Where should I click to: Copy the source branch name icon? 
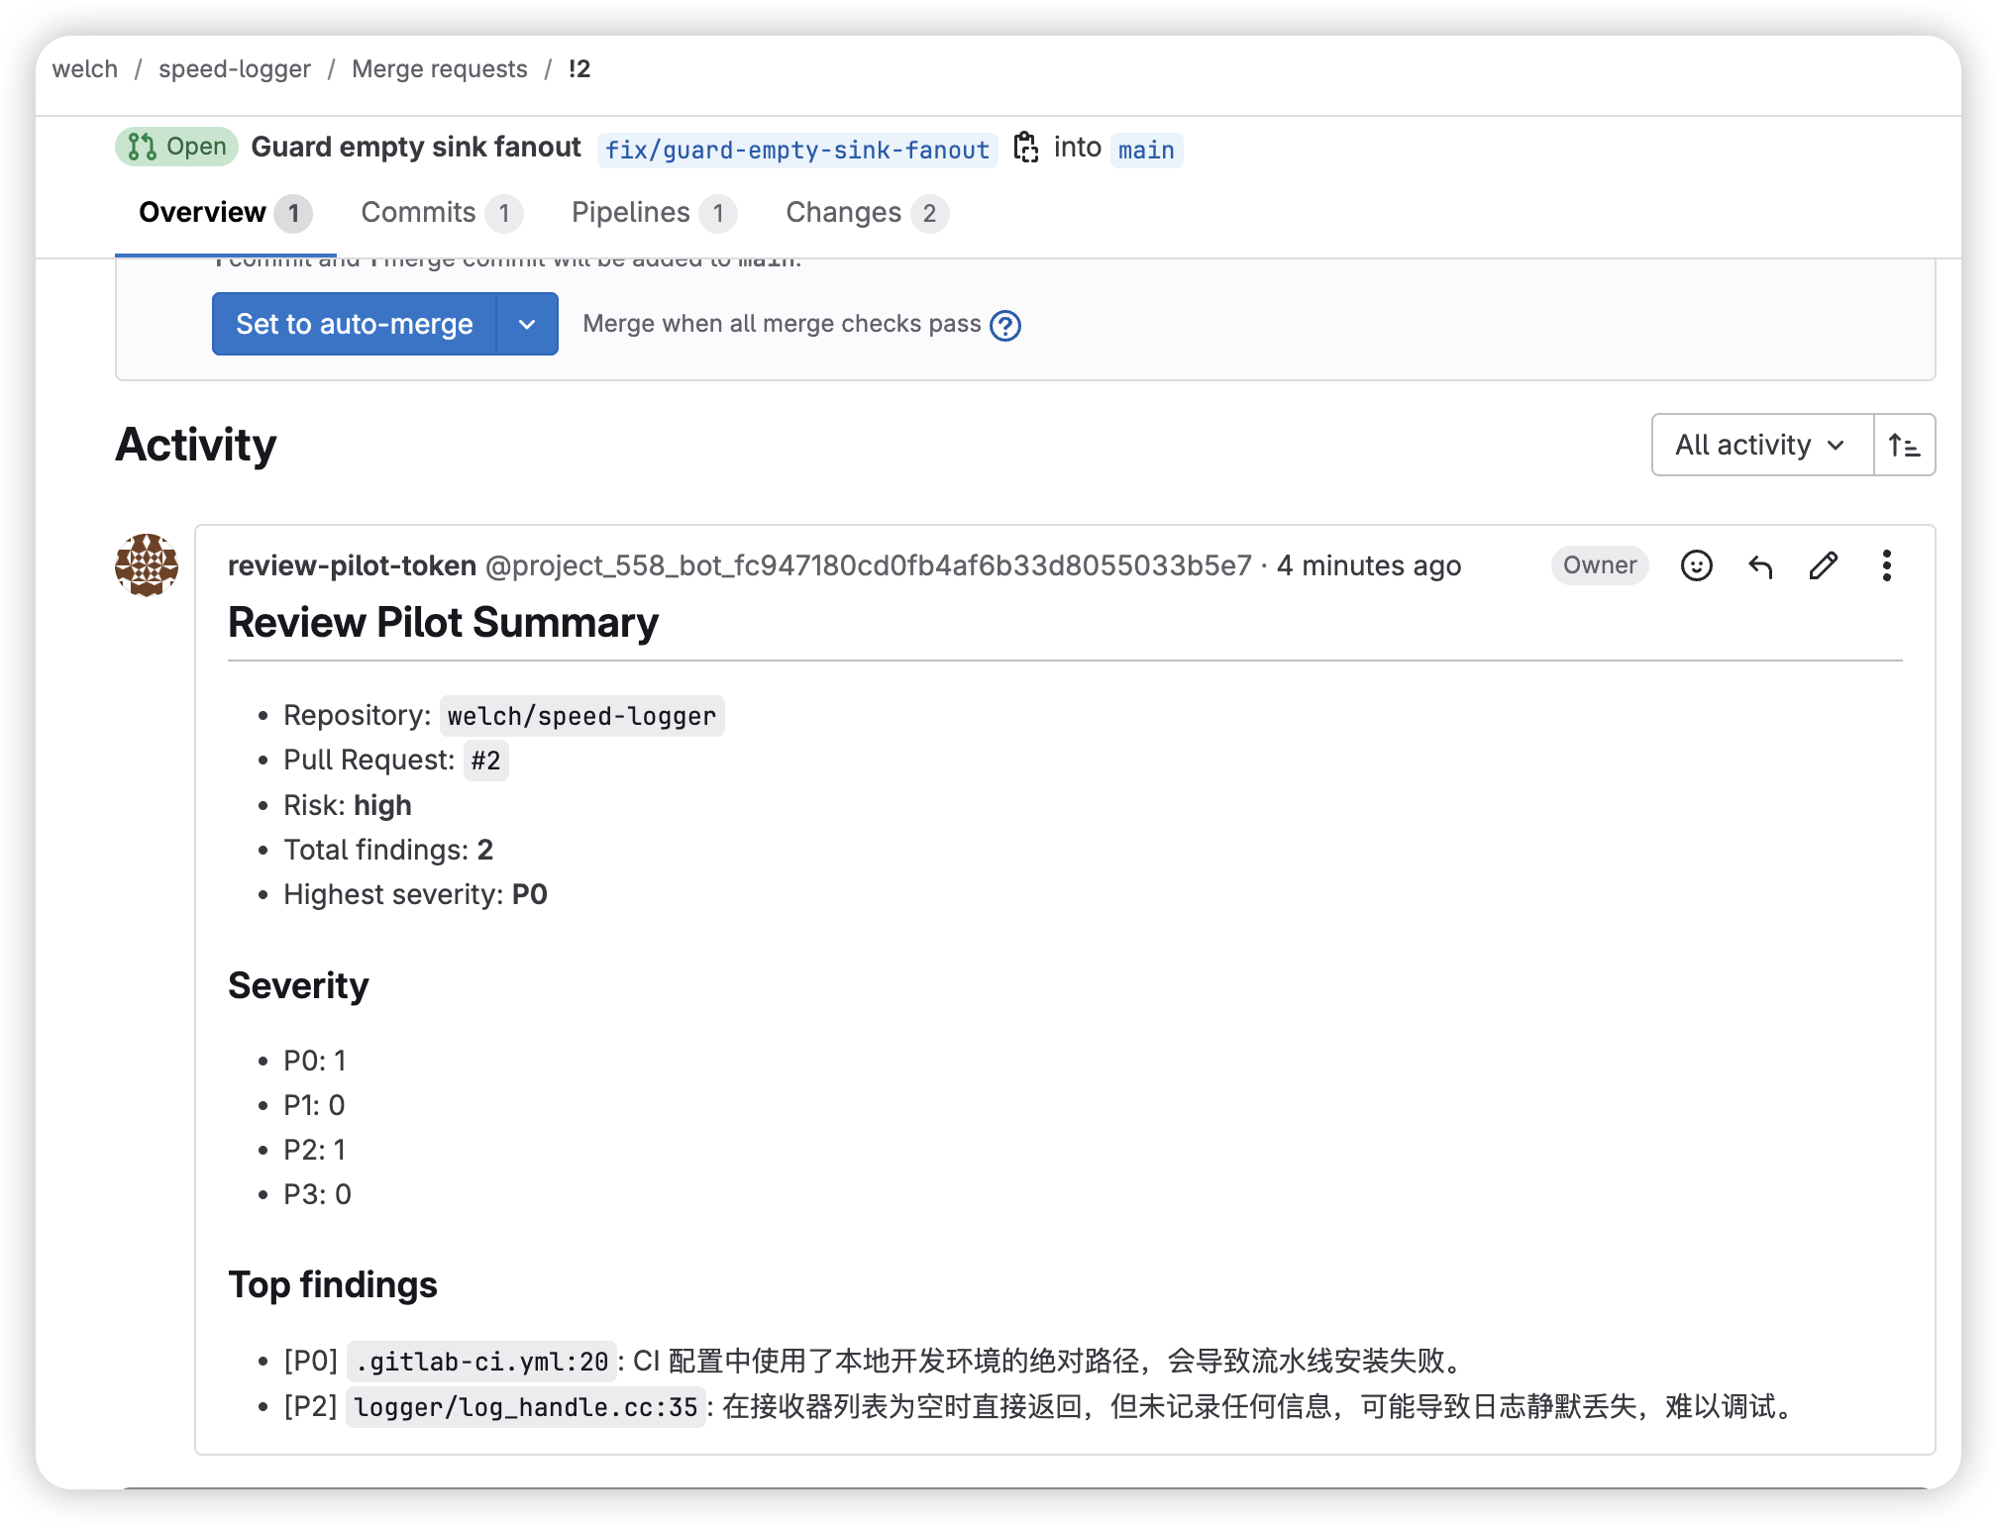coord(1026,148)
